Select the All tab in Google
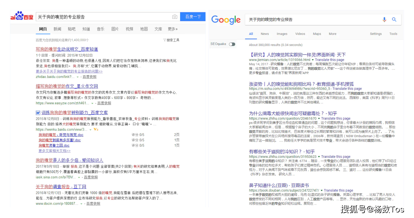Viewport: 414px width, 218px height. (251, 34)
